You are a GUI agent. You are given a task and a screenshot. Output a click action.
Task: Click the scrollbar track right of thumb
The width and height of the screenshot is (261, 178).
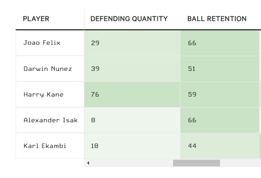tap(240, 163)
